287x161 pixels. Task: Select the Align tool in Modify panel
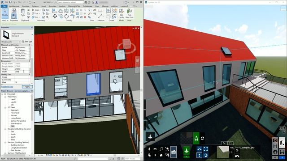click(x=55, y=11)
